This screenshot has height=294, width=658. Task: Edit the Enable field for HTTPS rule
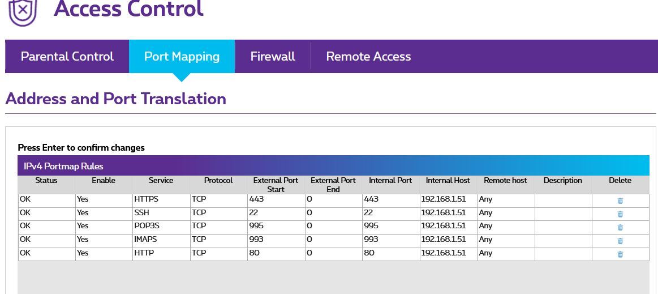tap(104, 200)
